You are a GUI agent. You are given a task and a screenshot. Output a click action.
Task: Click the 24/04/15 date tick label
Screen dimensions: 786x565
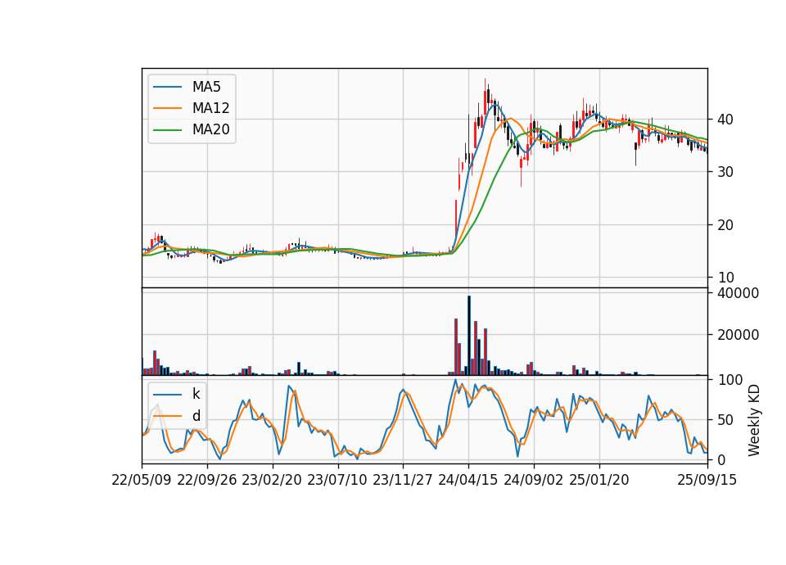(468, 480)
